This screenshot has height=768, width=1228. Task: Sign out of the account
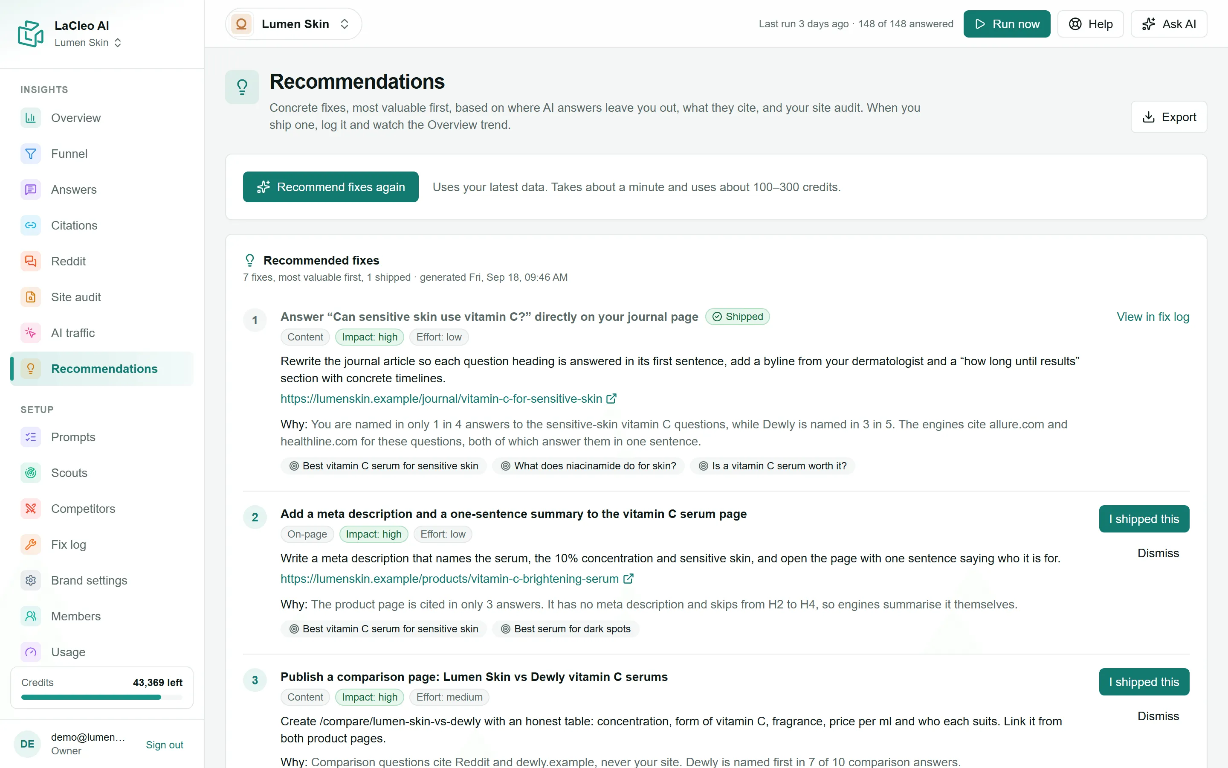(165, 745)
